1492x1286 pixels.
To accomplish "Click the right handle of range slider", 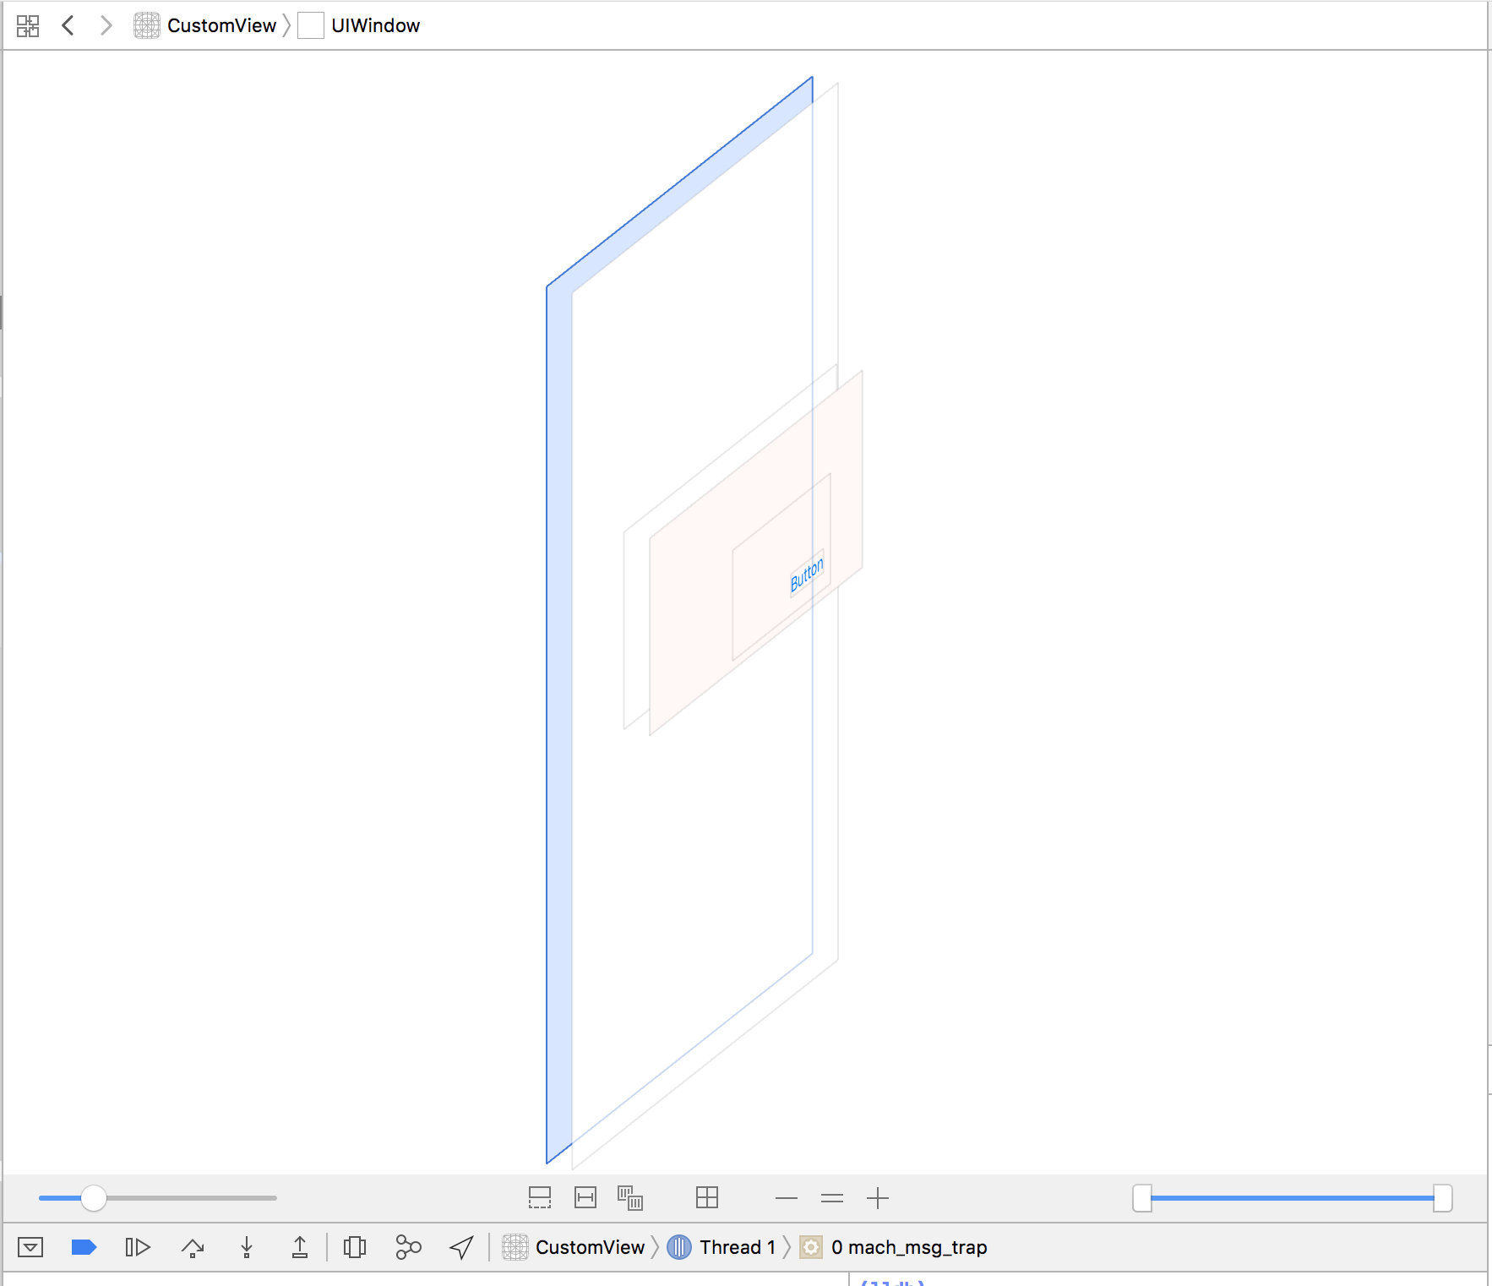I will coord(1442,1198).
